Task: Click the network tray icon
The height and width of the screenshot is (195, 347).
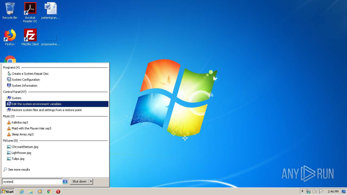Action: pyautogui.click(x=308, y=191)
